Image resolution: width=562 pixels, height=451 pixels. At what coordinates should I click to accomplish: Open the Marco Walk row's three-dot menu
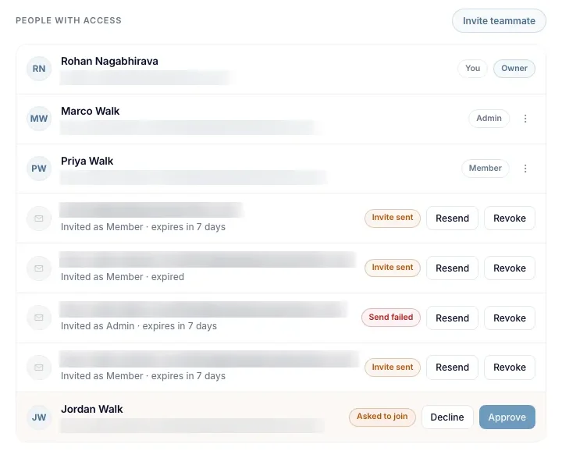pos(525,119)
